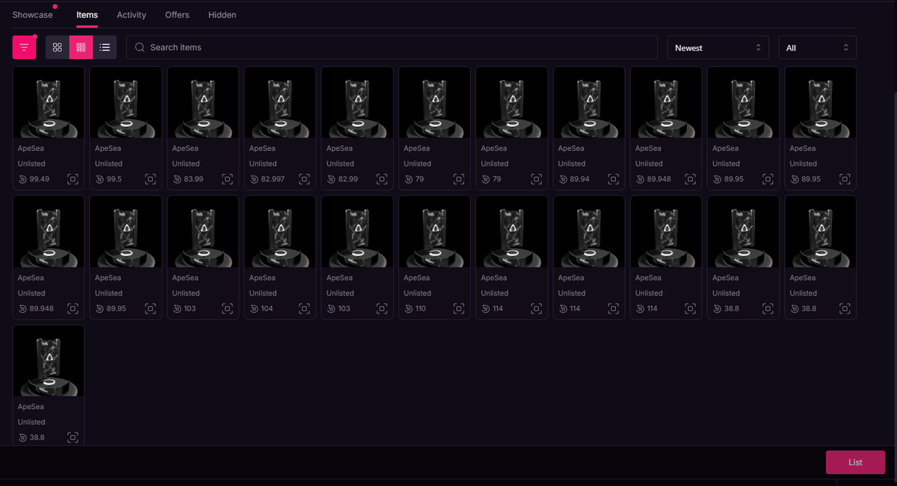This screenshot has width=897, height=486.
Task: Switch to the small grid view
Action: coord(81,47)
